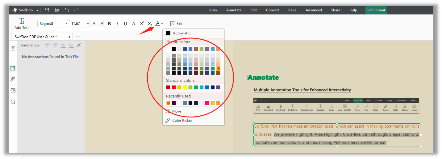The height and width of the screenshot is (159, 442).
Task: Open a new tab with plus icon
Action: 78,37
